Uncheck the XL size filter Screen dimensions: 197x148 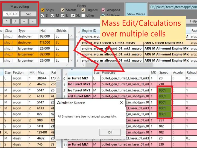[x=73, y=16]
